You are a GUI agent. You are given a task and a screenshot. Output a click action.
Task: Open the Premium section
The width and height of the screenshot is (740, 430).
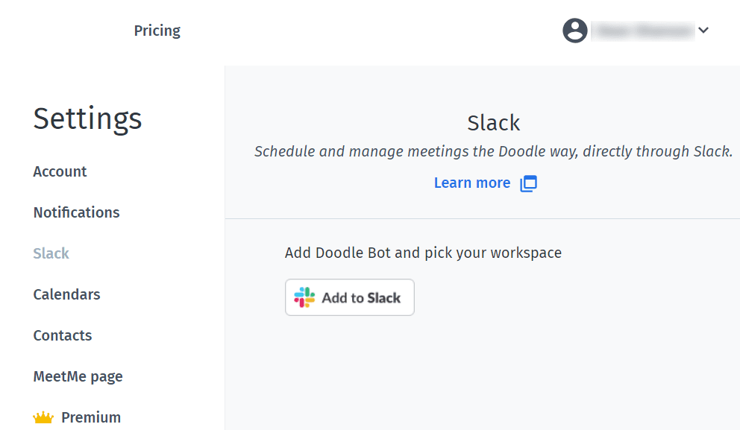91,418
